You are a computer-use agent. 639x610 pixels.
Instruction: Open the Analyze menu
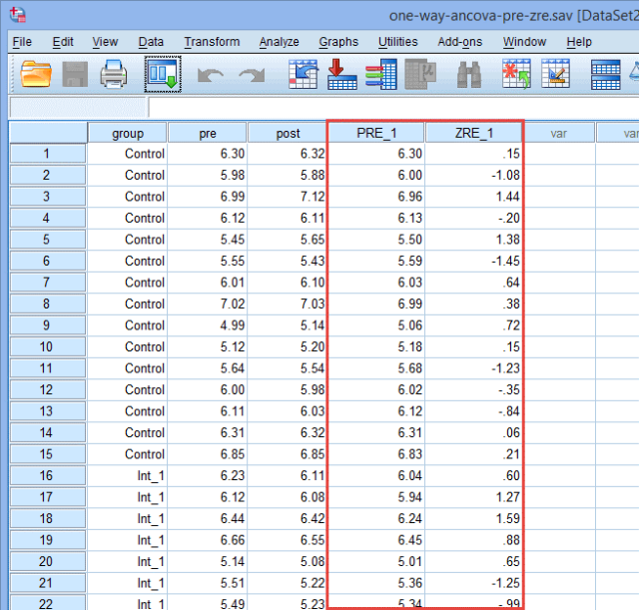(279, 42)
